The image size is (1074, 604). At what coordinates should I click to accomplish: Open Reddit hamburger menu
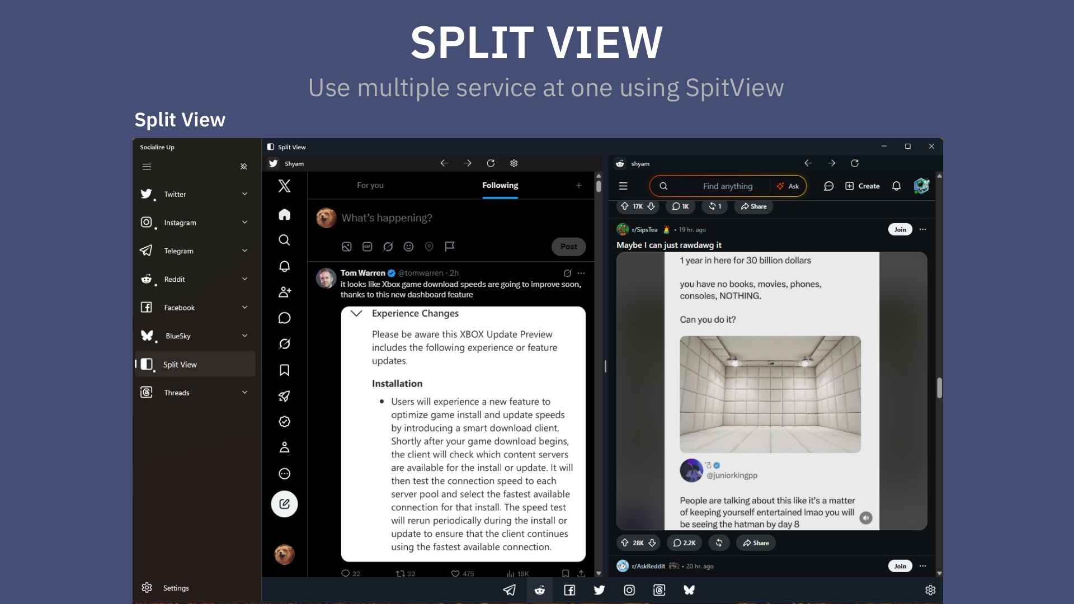(x=623, y=186)
